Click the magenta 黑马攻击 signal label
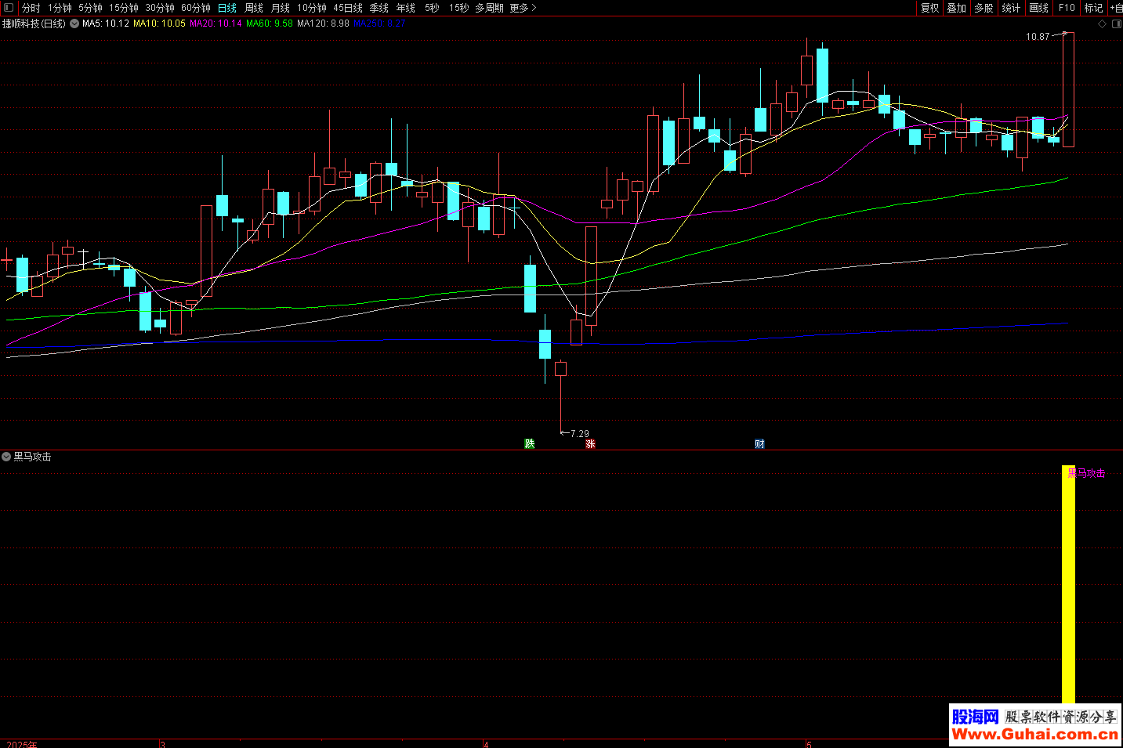The image size is (1123, 748). (1087, 473)
